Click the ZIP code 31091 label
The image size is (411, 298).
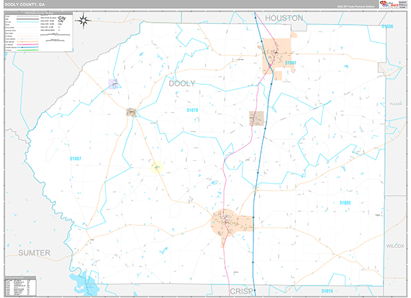tap(290, 63)
